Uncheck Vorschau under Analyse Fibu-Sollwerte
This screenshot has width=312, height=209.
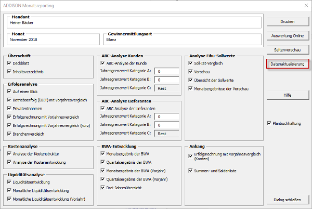click(x=190, y=72)
